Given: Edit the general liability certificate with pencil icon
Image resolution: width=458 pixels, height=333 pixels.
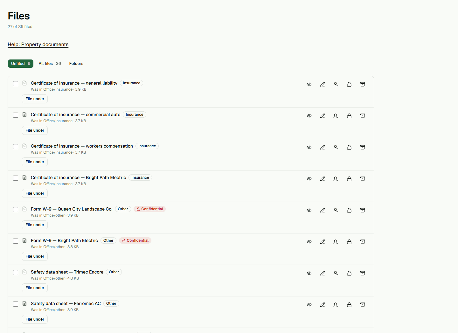Looking at the screenshot, I should coord(323,84).
